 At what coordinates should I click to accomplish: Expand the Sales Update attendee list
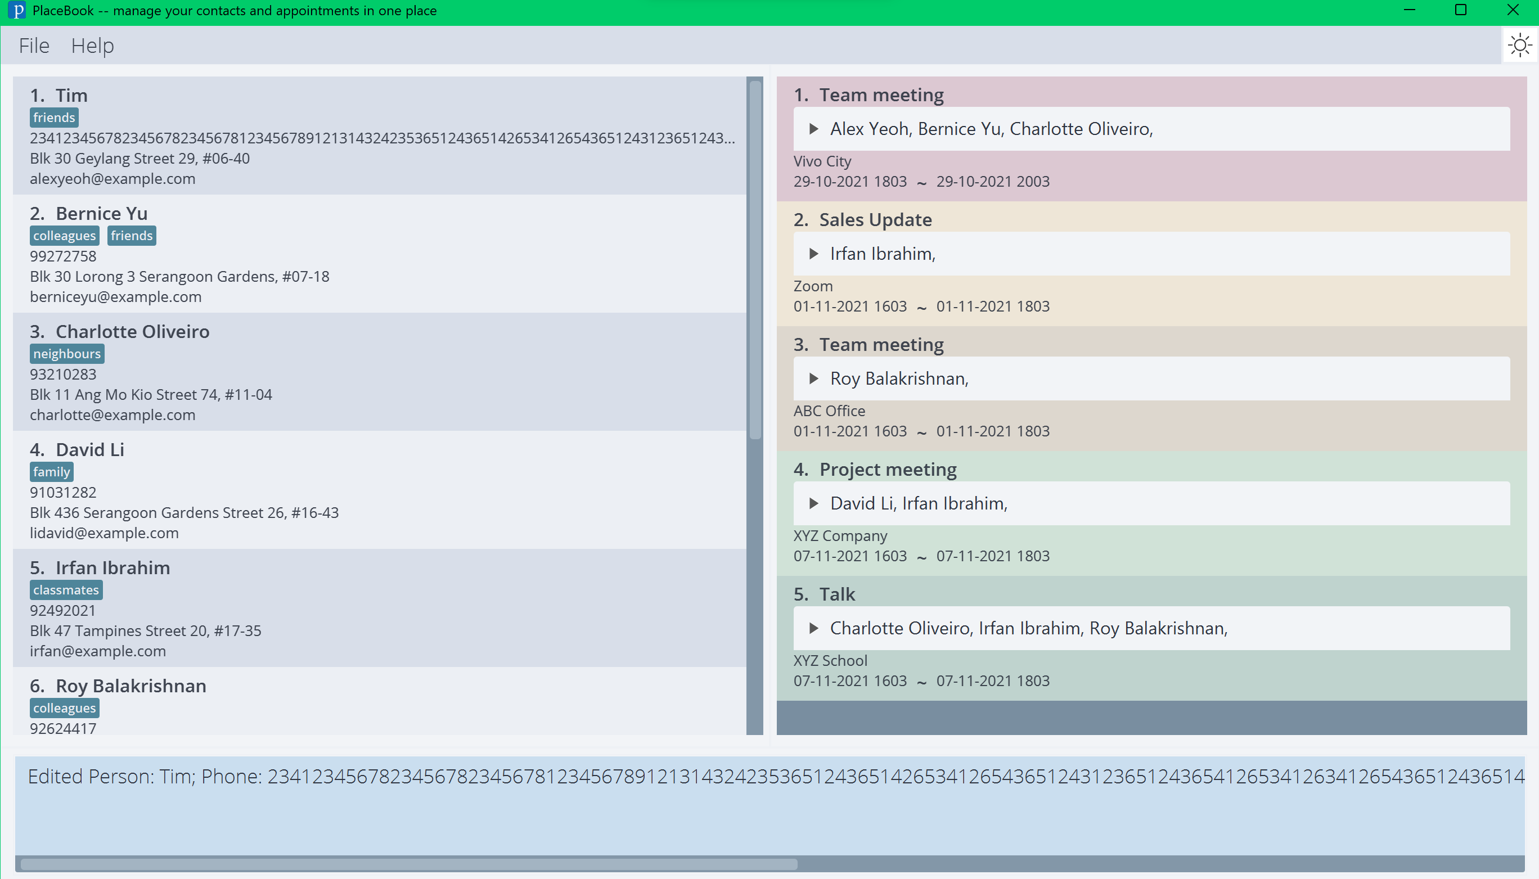click(x=813, y=254)
